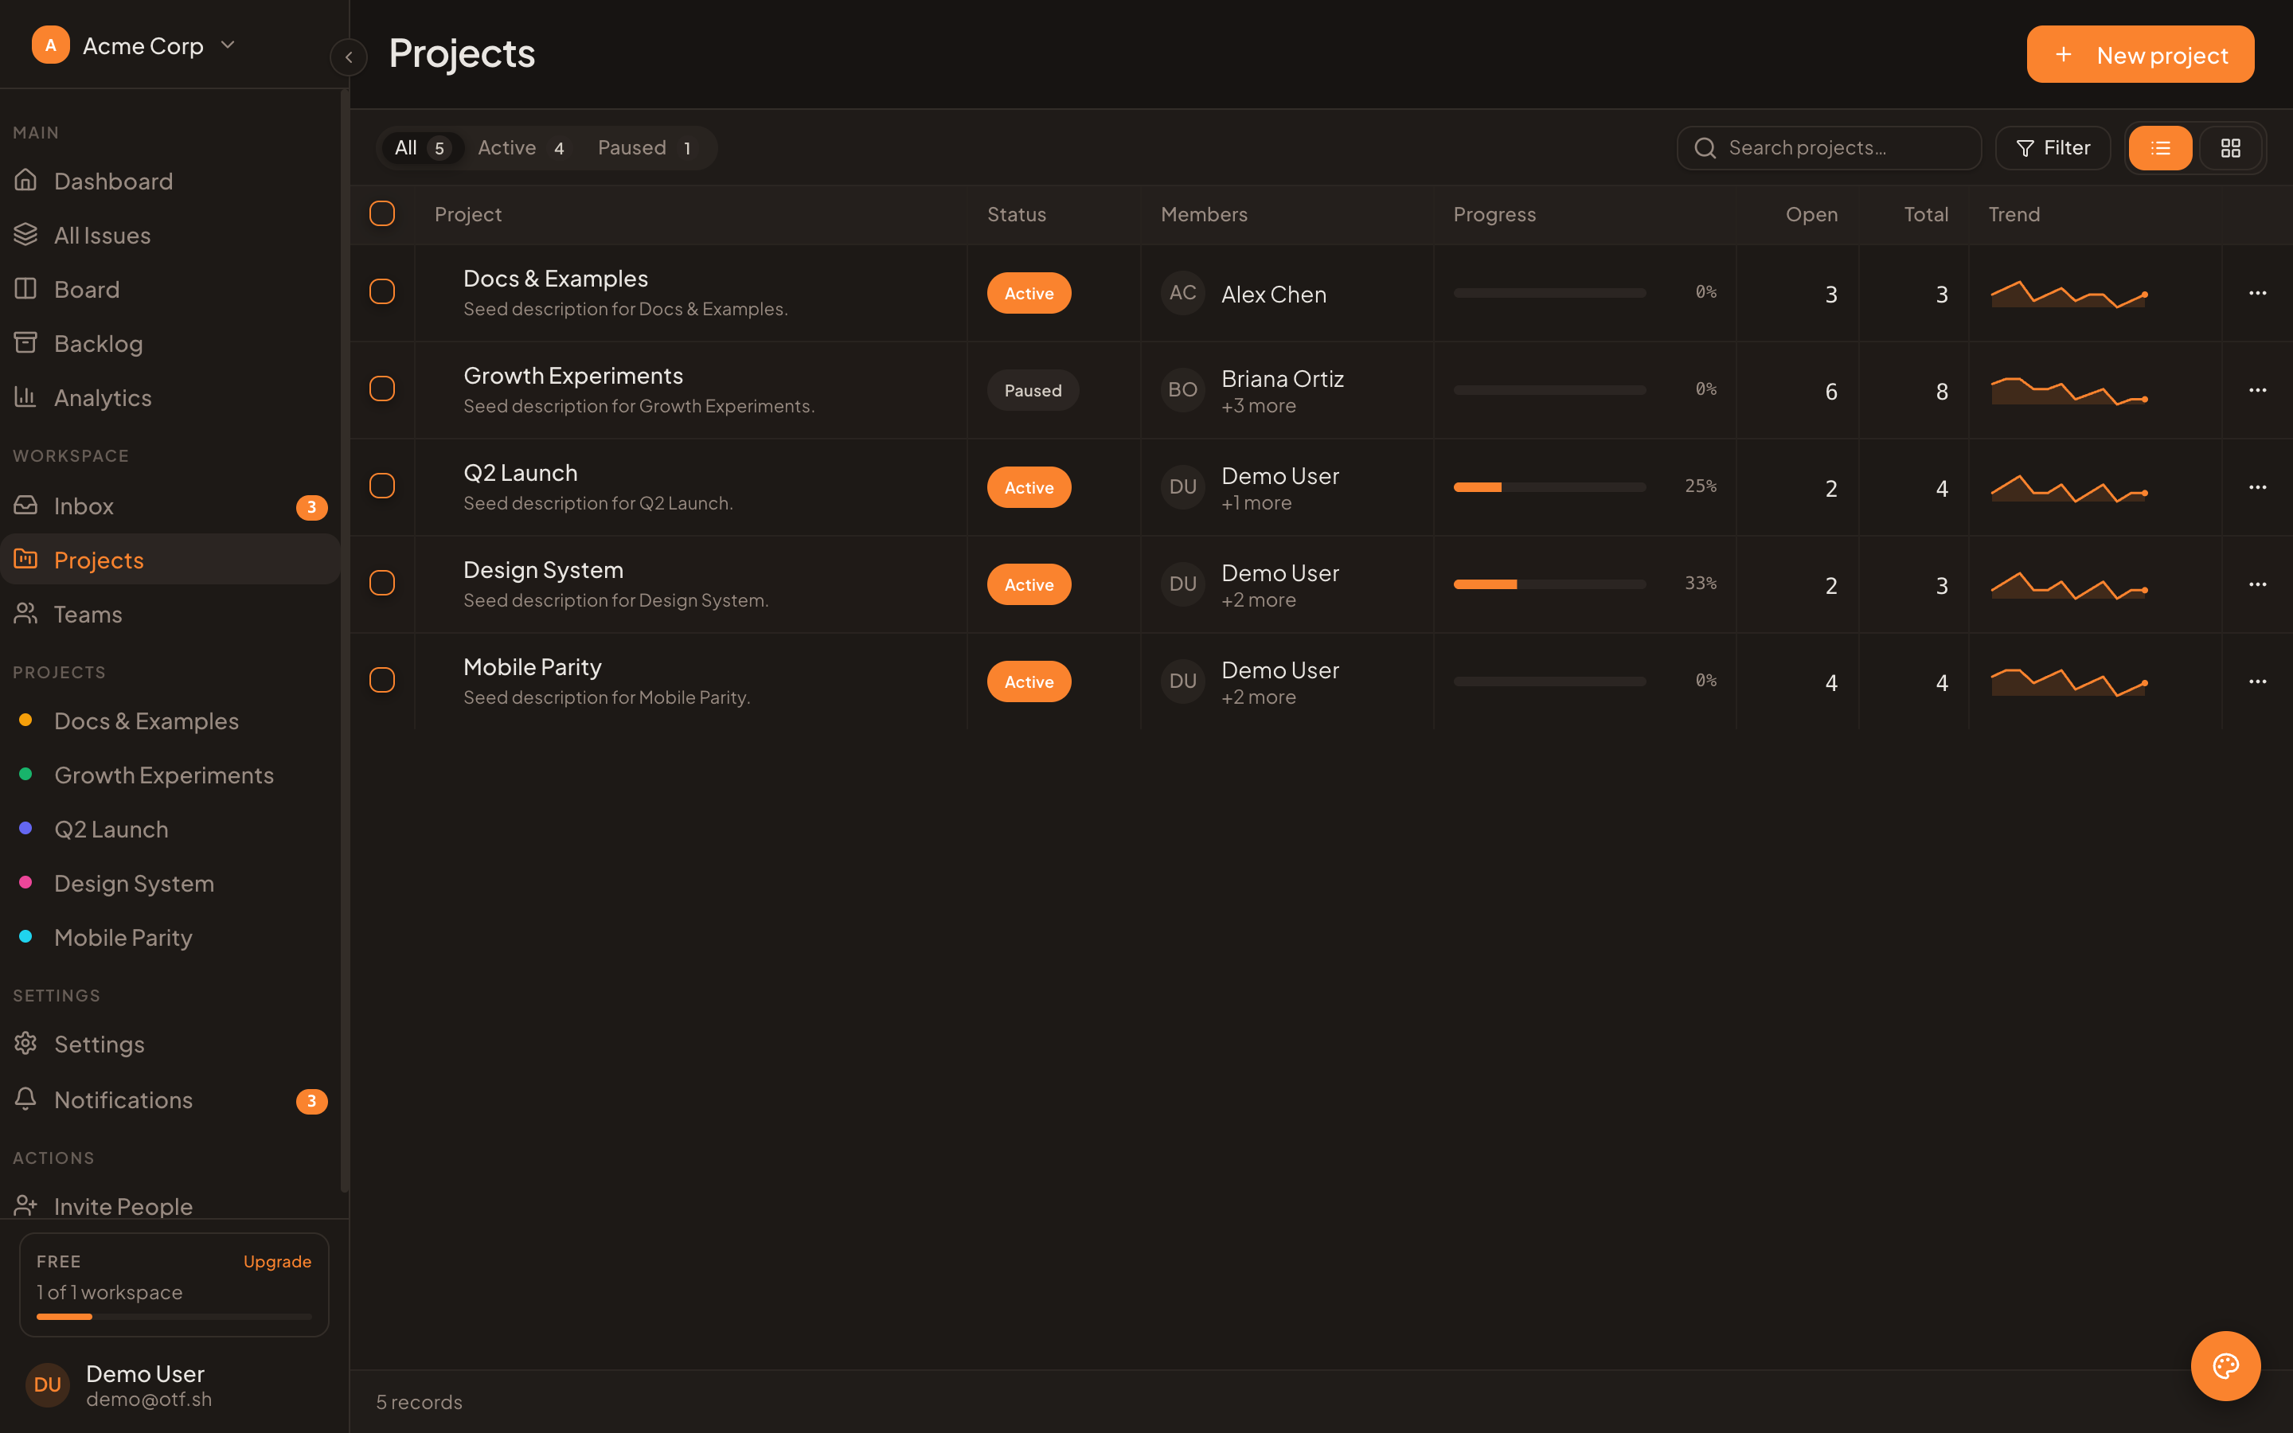The image size is (2293, 1433).
Task: Click the Invite People user-plus icon
Action: [25, 1205]
